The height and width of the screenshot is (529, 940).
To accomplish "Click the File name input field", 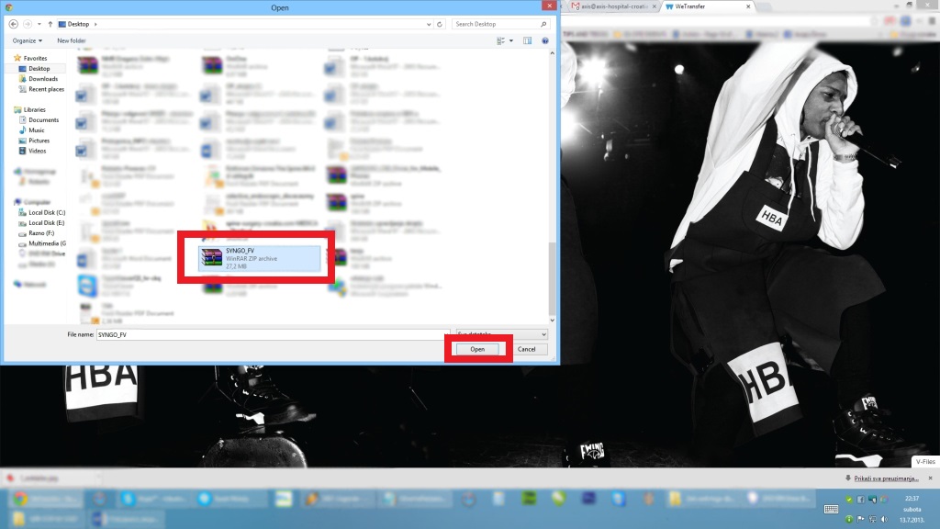I will (x=271, y=334).
